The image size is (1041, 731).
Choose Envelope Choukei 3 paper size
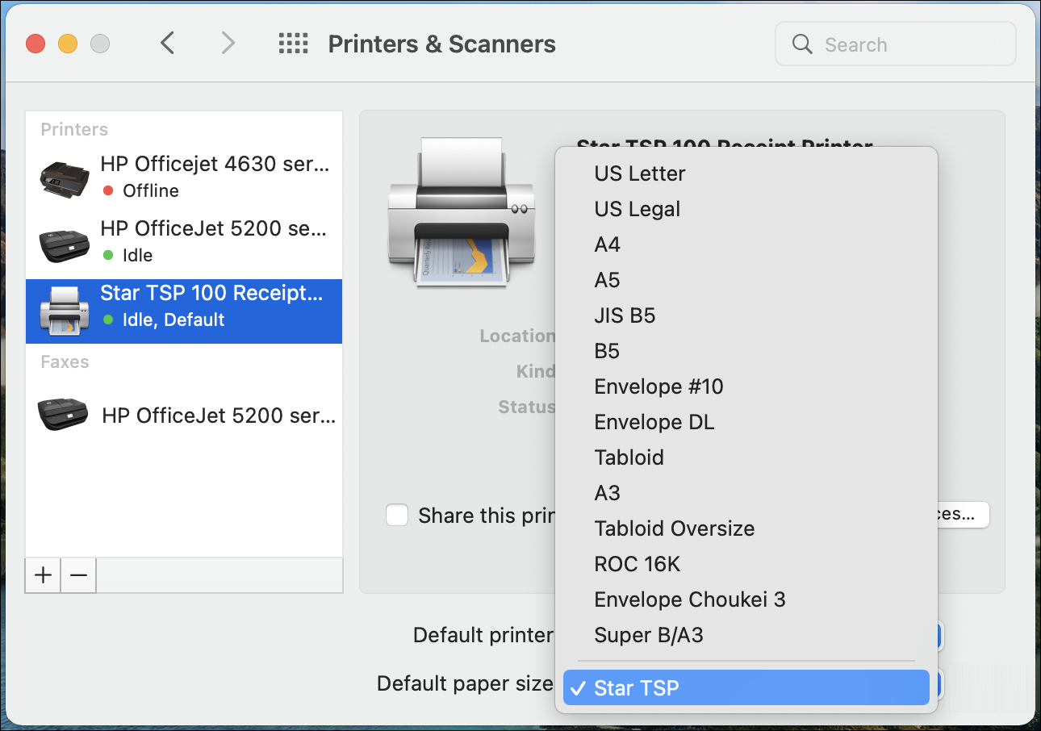coord(746,599)
